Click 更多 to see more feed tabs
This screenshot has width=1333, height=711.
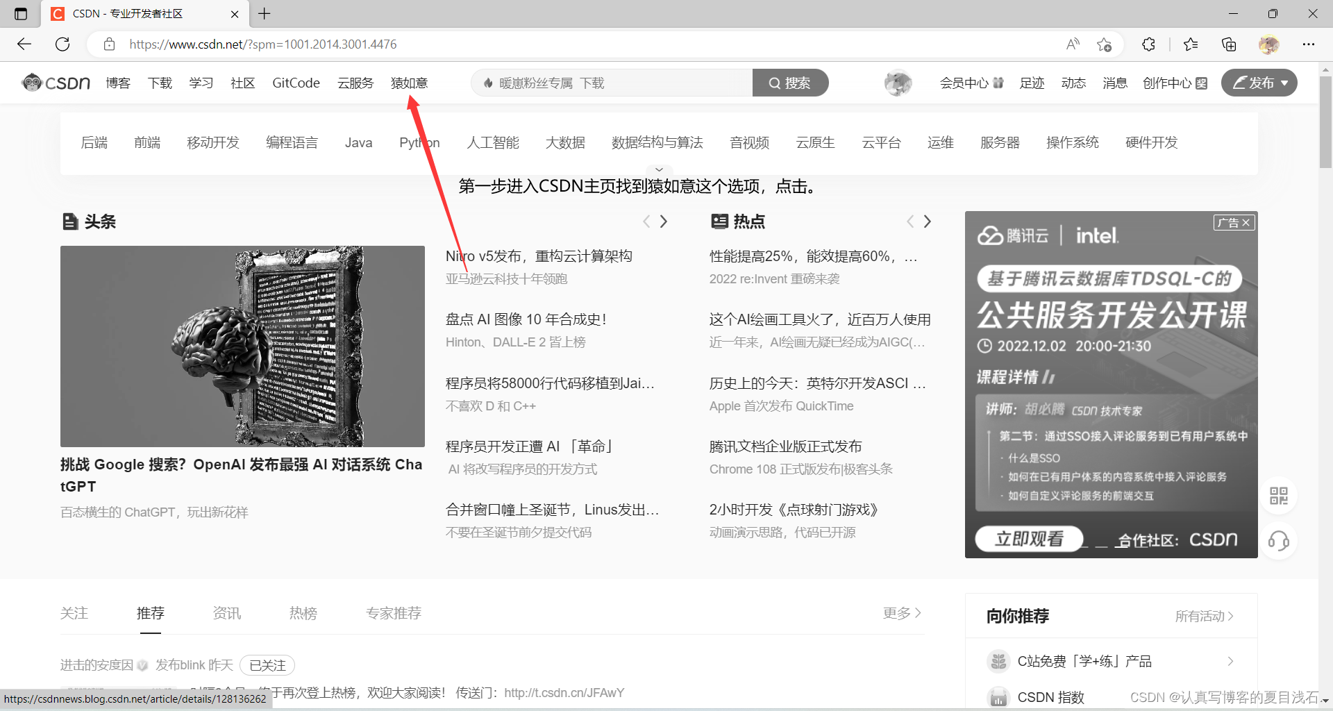click(902, 613)
